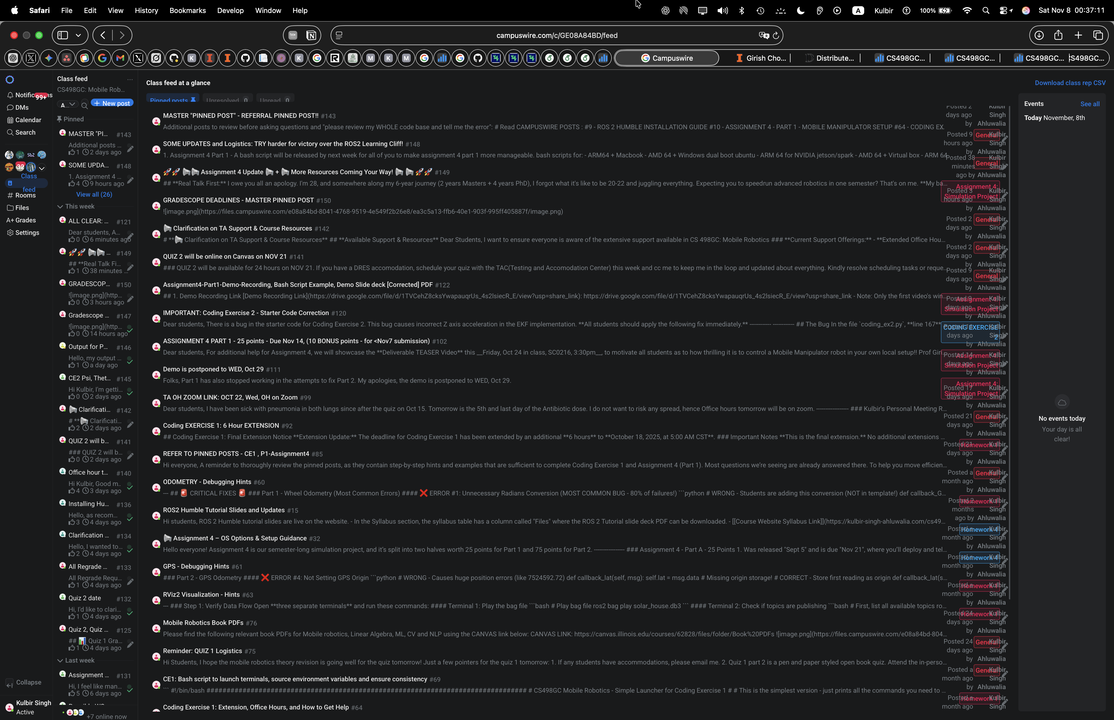Show Safari downloads

coord(1039,35)
